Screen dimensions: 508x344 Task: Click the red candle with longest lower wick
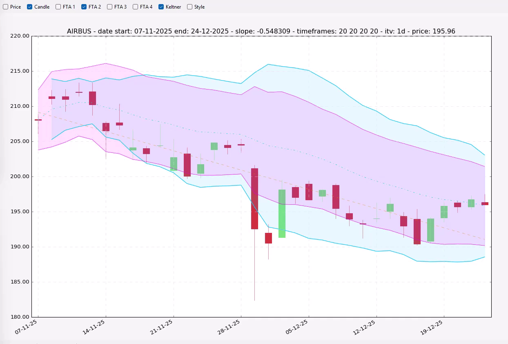coord(254,199)
